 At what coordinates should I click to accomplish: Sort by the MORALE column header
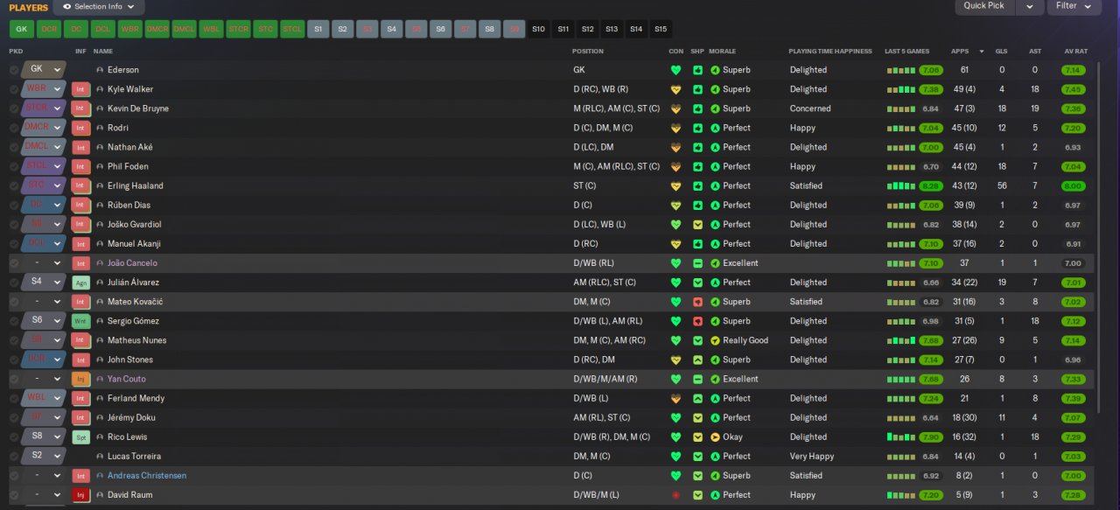tap(722, 52)
